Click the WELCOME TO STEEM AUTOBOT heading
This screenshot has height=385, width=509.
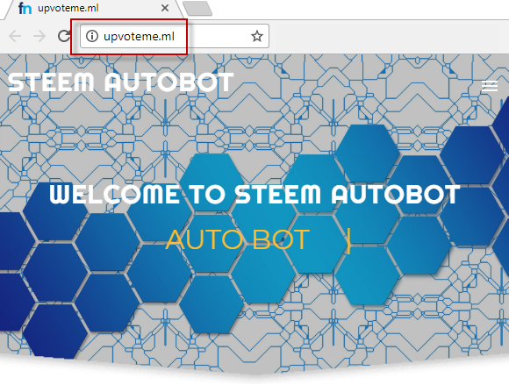pos(254,195)
